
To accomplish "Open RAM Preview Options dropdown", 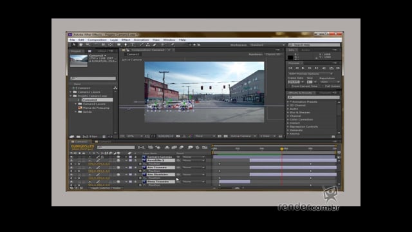I will tap(310, 73).
